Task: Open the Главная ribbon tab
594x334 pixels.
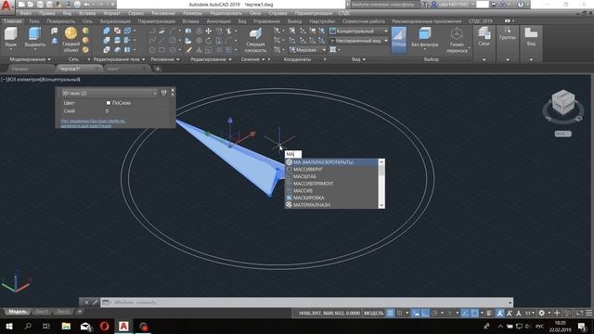Action: pyautogui.click(x=12, y=21)
